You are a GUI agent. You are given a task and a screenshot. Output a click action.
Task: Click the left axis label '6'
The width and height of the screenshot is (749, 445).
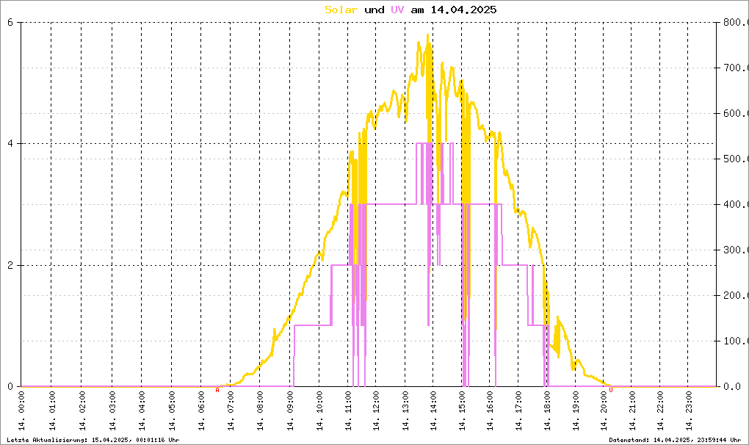10,22
